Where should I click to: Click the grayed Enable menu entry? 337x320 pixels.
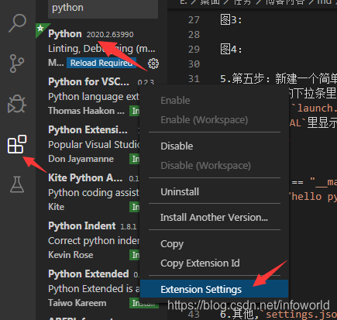175,101
